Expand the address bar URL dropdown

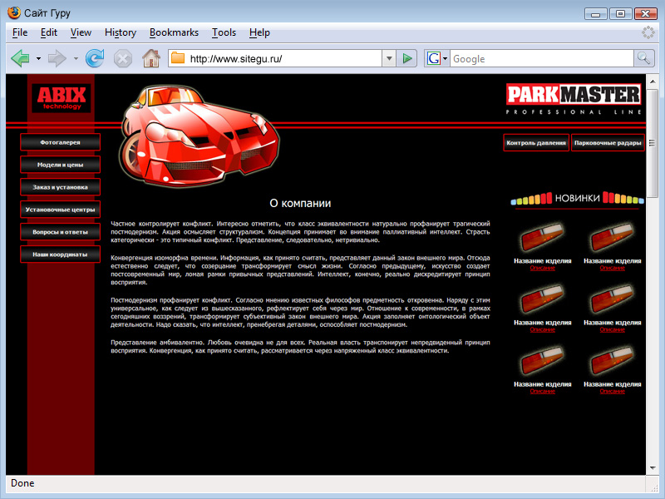388,58
